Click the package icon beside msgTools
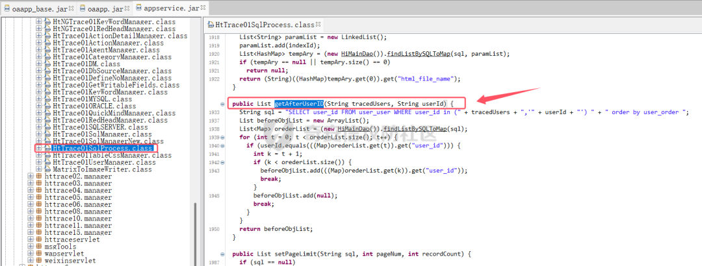 [x=39, y=247]
